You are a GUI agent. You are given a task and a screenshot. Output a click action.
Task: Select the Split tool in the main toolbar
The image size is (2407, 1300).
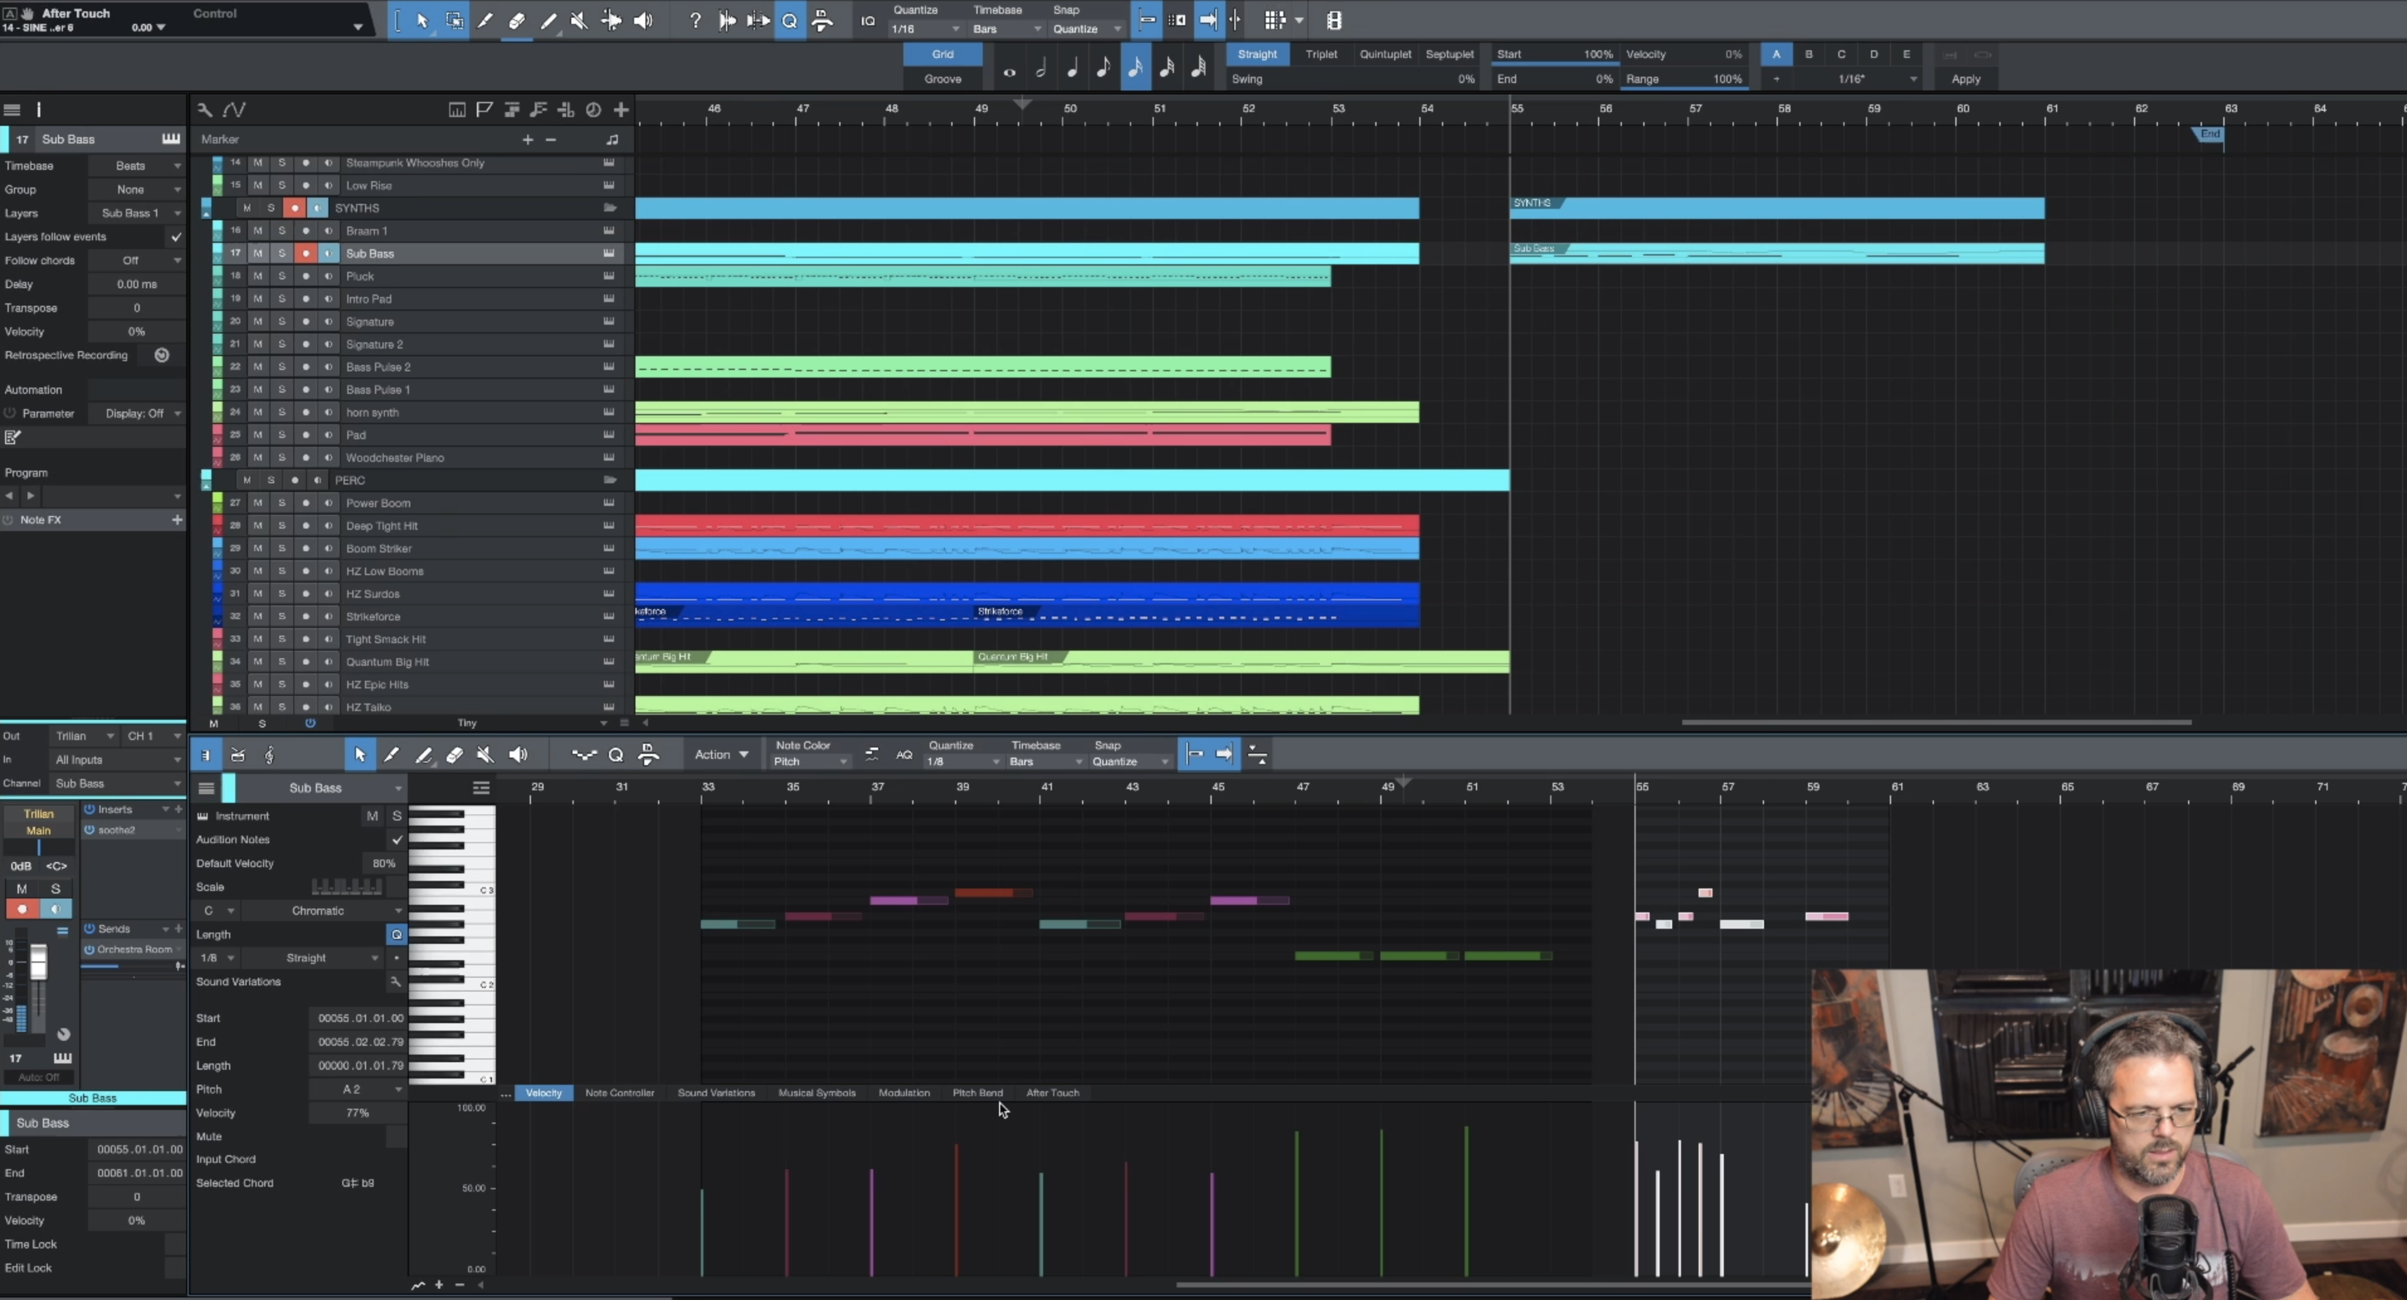point(485,21)
